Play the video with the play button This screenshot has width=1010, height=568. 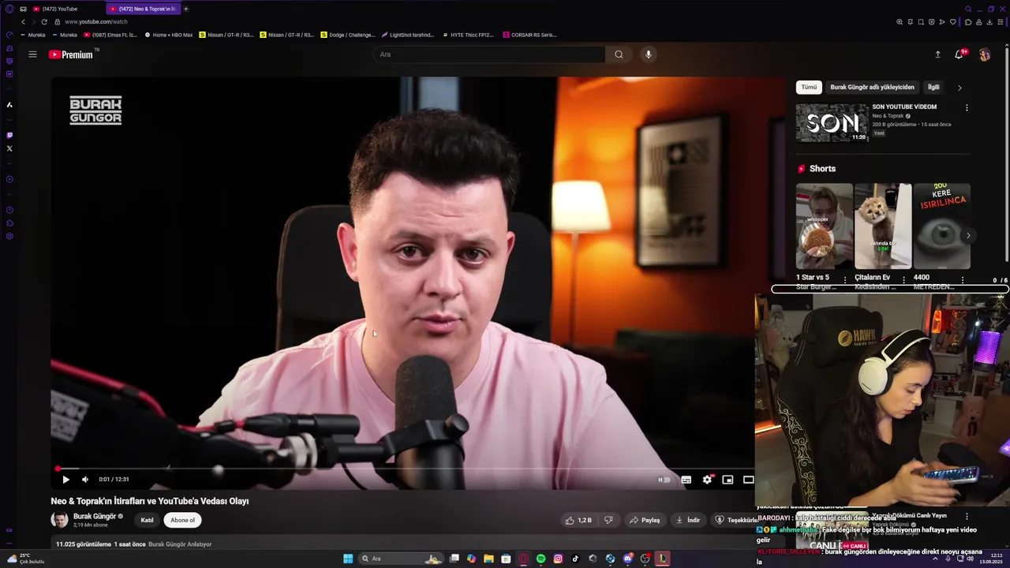click(65, 479)
